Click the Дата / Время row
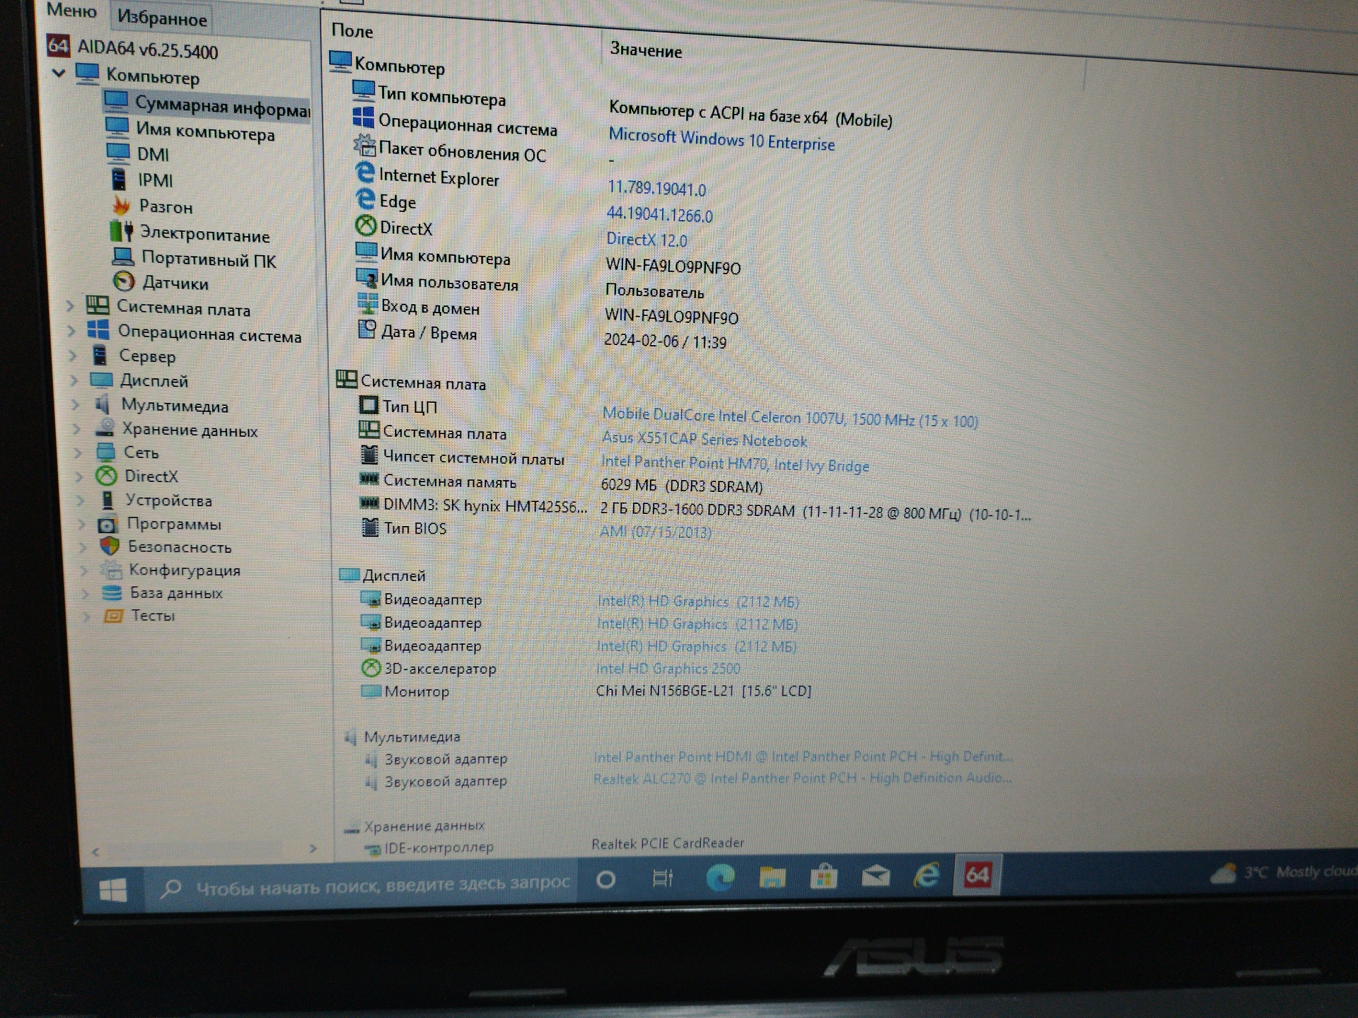Image resolution: width=1358 pixels, height=1018 pixels. pos(429,332)
